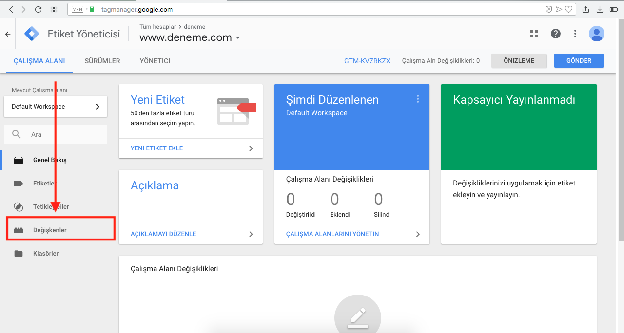Image resolution: width=624 pixels, height=333 pixels.
Task: Click the Ara search field
Action: point(56,134)
